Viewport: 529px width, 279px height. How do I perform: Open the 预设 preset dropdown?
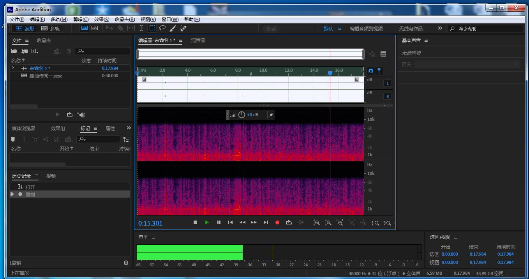click(x=467, y=64)
